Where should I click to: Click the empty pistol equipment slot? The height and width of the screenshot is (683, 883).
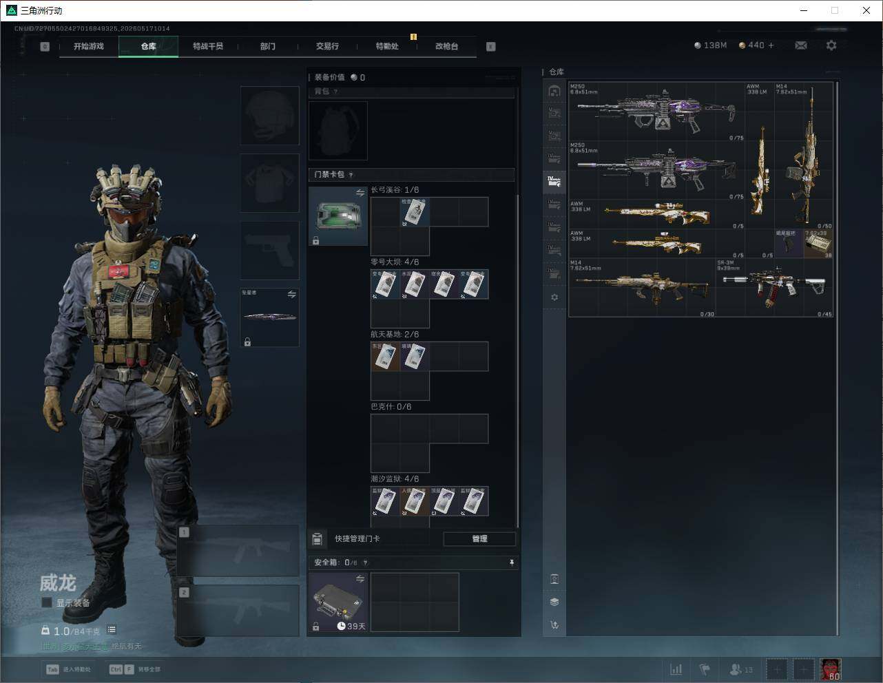point(270,251)
